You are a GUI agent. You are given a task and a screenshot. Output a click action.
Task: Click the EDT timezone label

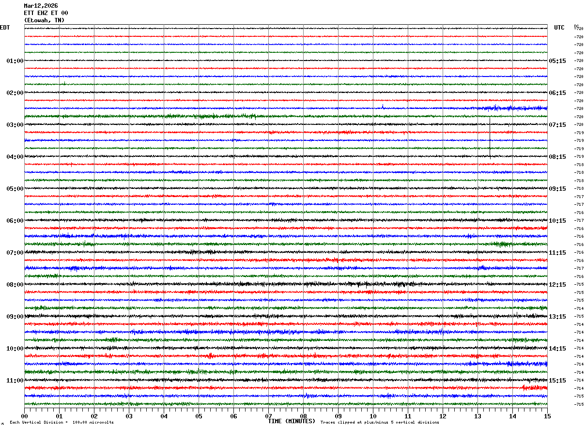click(x=4, y=28)
